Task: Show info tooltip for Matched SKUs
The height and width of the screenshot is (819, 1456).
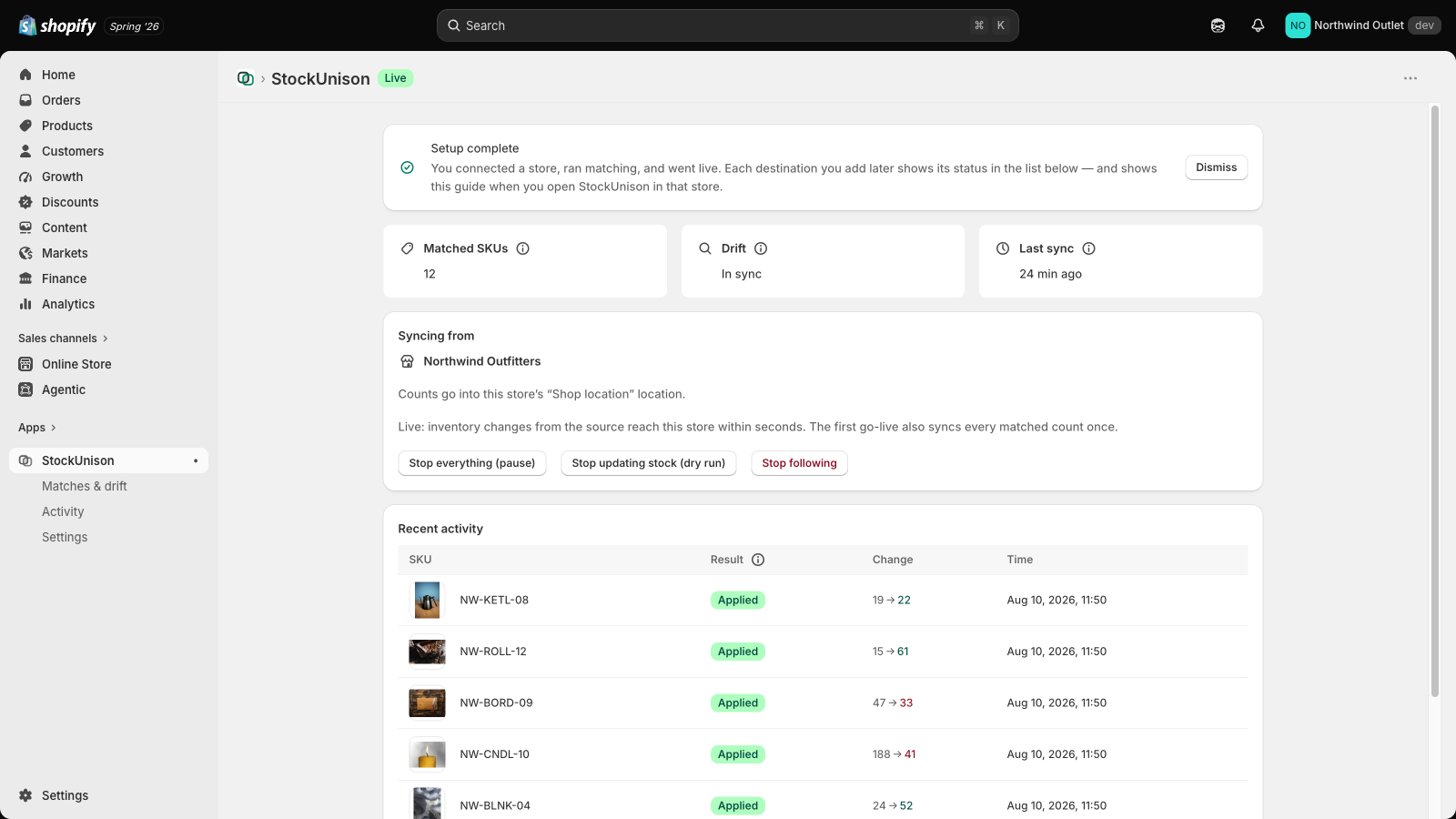Action: pos(523,248)
